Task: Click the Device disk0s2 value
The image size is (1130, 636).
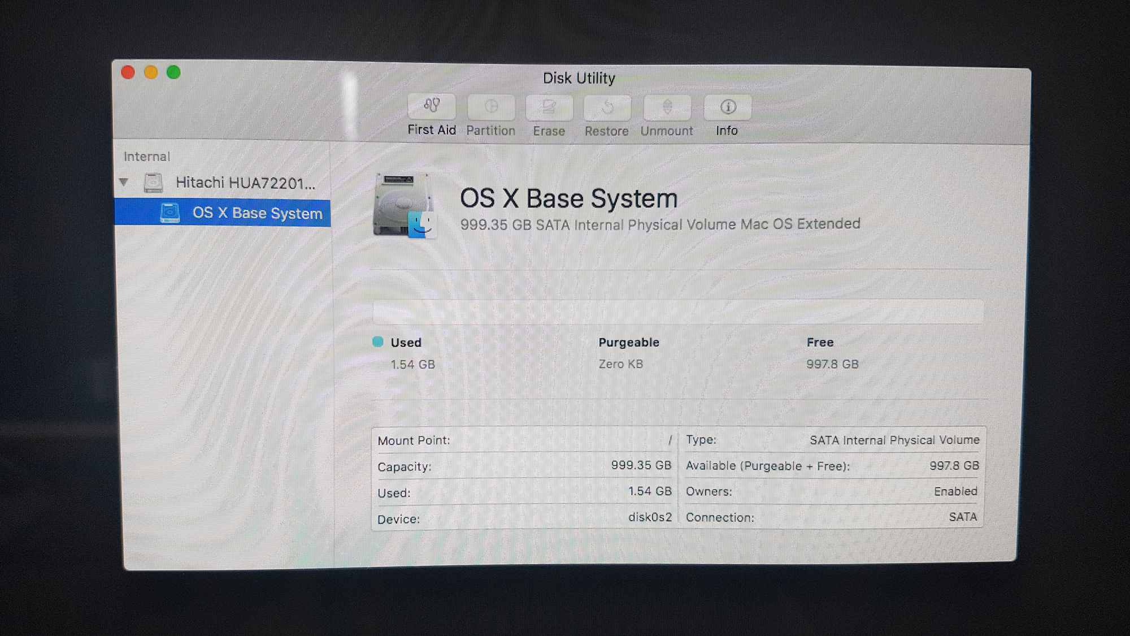Action: (650, 517)
